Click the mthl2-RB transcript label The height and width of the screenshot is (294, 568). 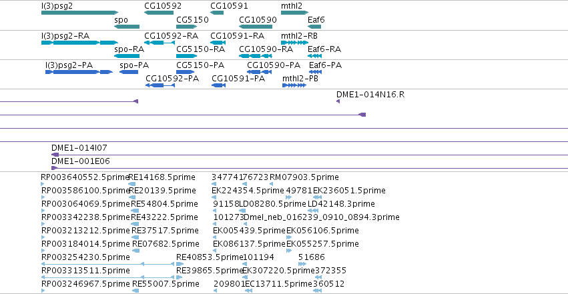(x=299, y=36)
